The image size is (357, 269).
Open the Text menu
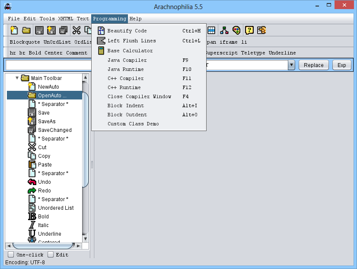(x=83, y=19)
